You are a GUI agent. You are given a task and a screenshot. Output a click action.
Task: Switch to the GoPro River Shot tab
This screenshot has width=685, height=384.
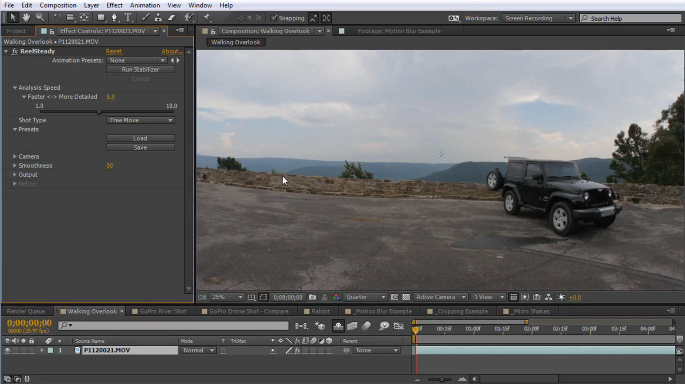coord(163,311)
